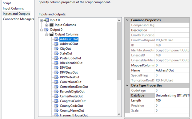Collapse the Input 0 tree node
This screenshot has height=119, width=192.
(x=42, y=20)
